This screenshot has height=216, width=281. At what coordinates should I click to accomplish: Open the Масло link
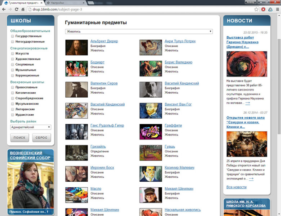pos(96,189)
